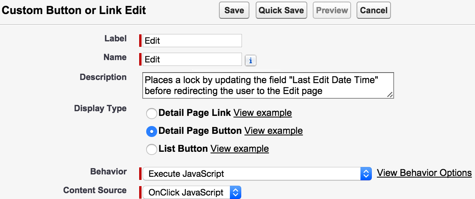
Task: Choose the List Button radio option
Action: [151, 149]
